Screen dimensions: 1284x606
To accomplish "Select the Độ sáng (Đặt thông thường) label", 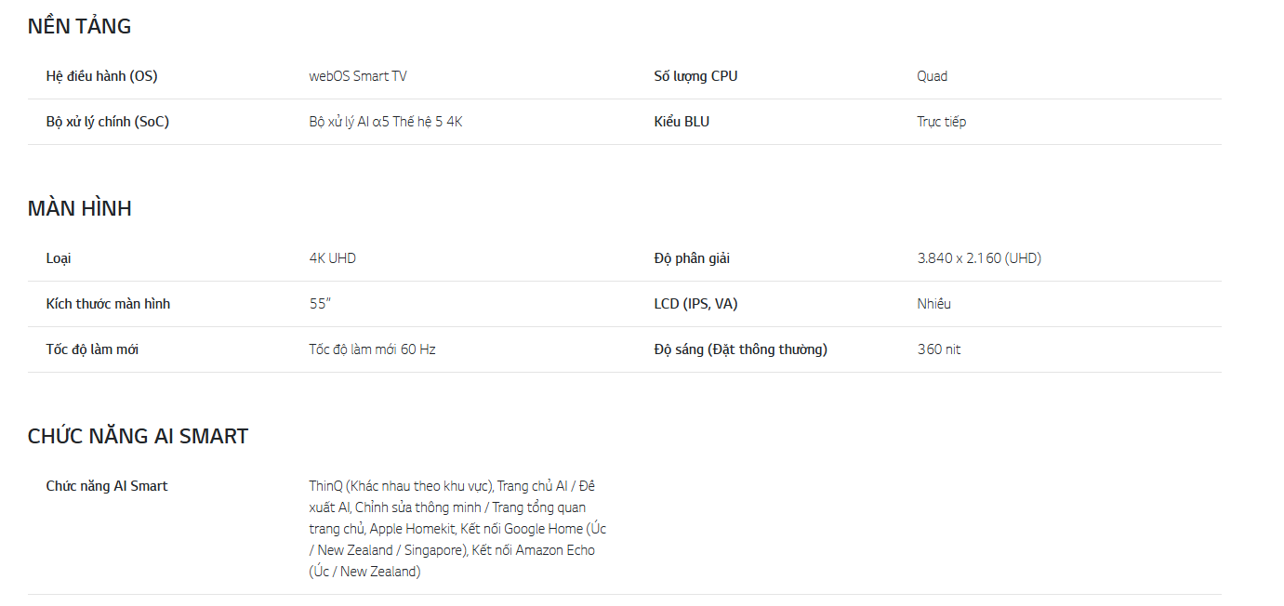I will (x=740, y=349).
